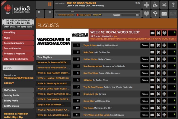The height and width of the screenshot is (119, 178).
Task: Click the Search input field
Action: coord(18,68)
